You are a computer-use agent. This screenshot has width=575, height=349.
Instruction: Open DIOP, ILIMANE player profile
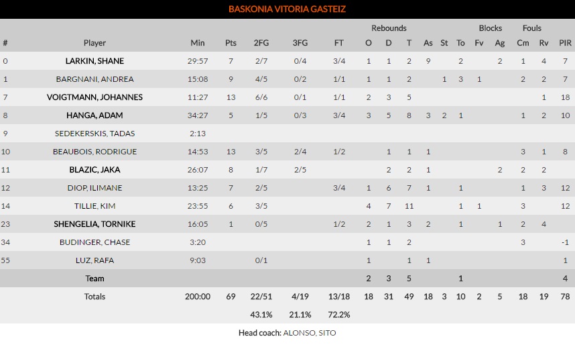[94, 188]
